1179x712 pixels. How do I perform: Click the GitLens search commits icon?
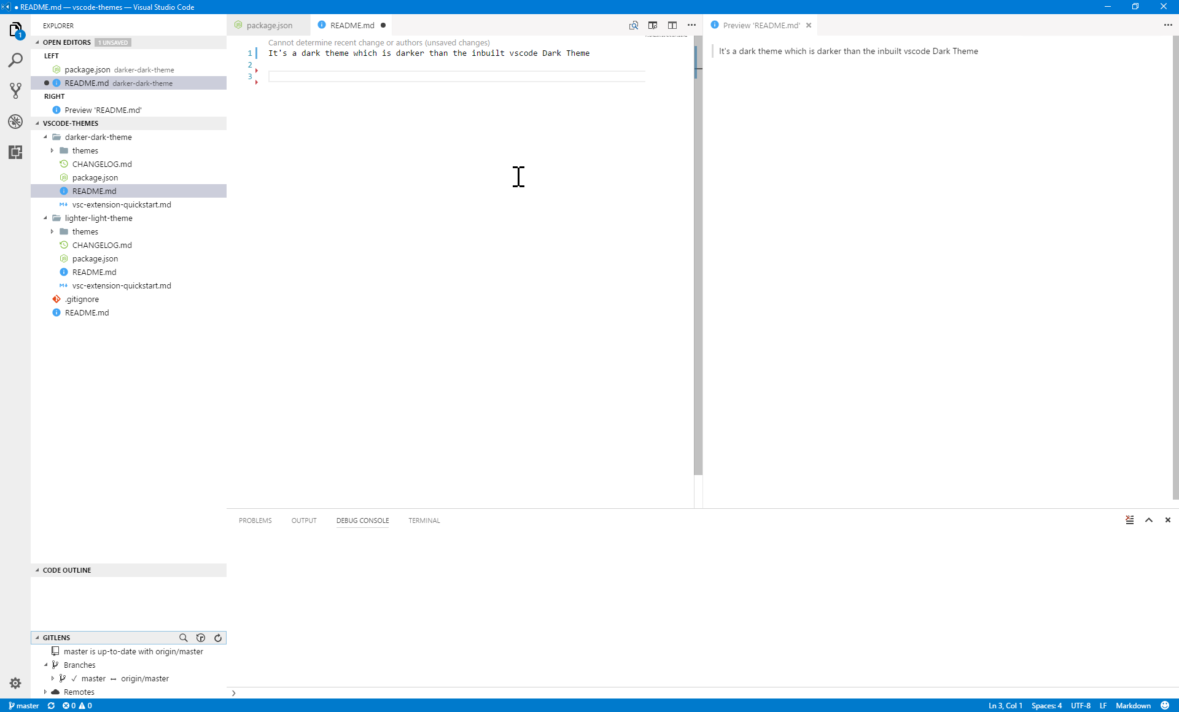pos(183,638)
